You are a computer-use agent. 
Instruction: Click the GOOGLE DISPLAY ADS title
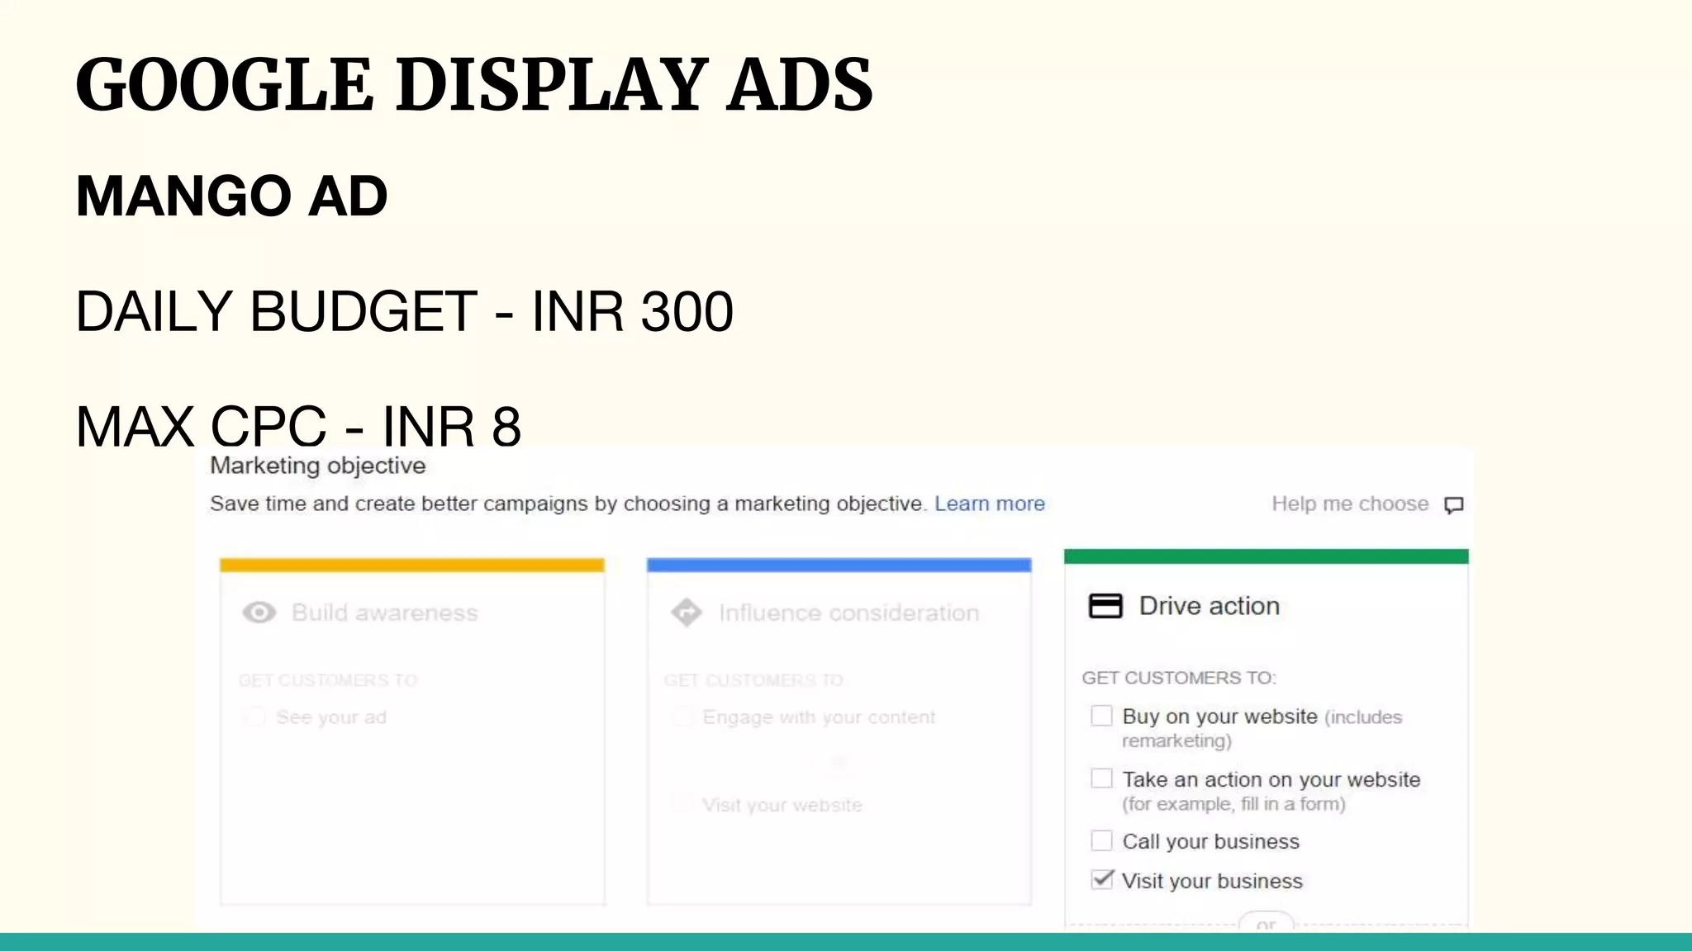tap(474, 85)
